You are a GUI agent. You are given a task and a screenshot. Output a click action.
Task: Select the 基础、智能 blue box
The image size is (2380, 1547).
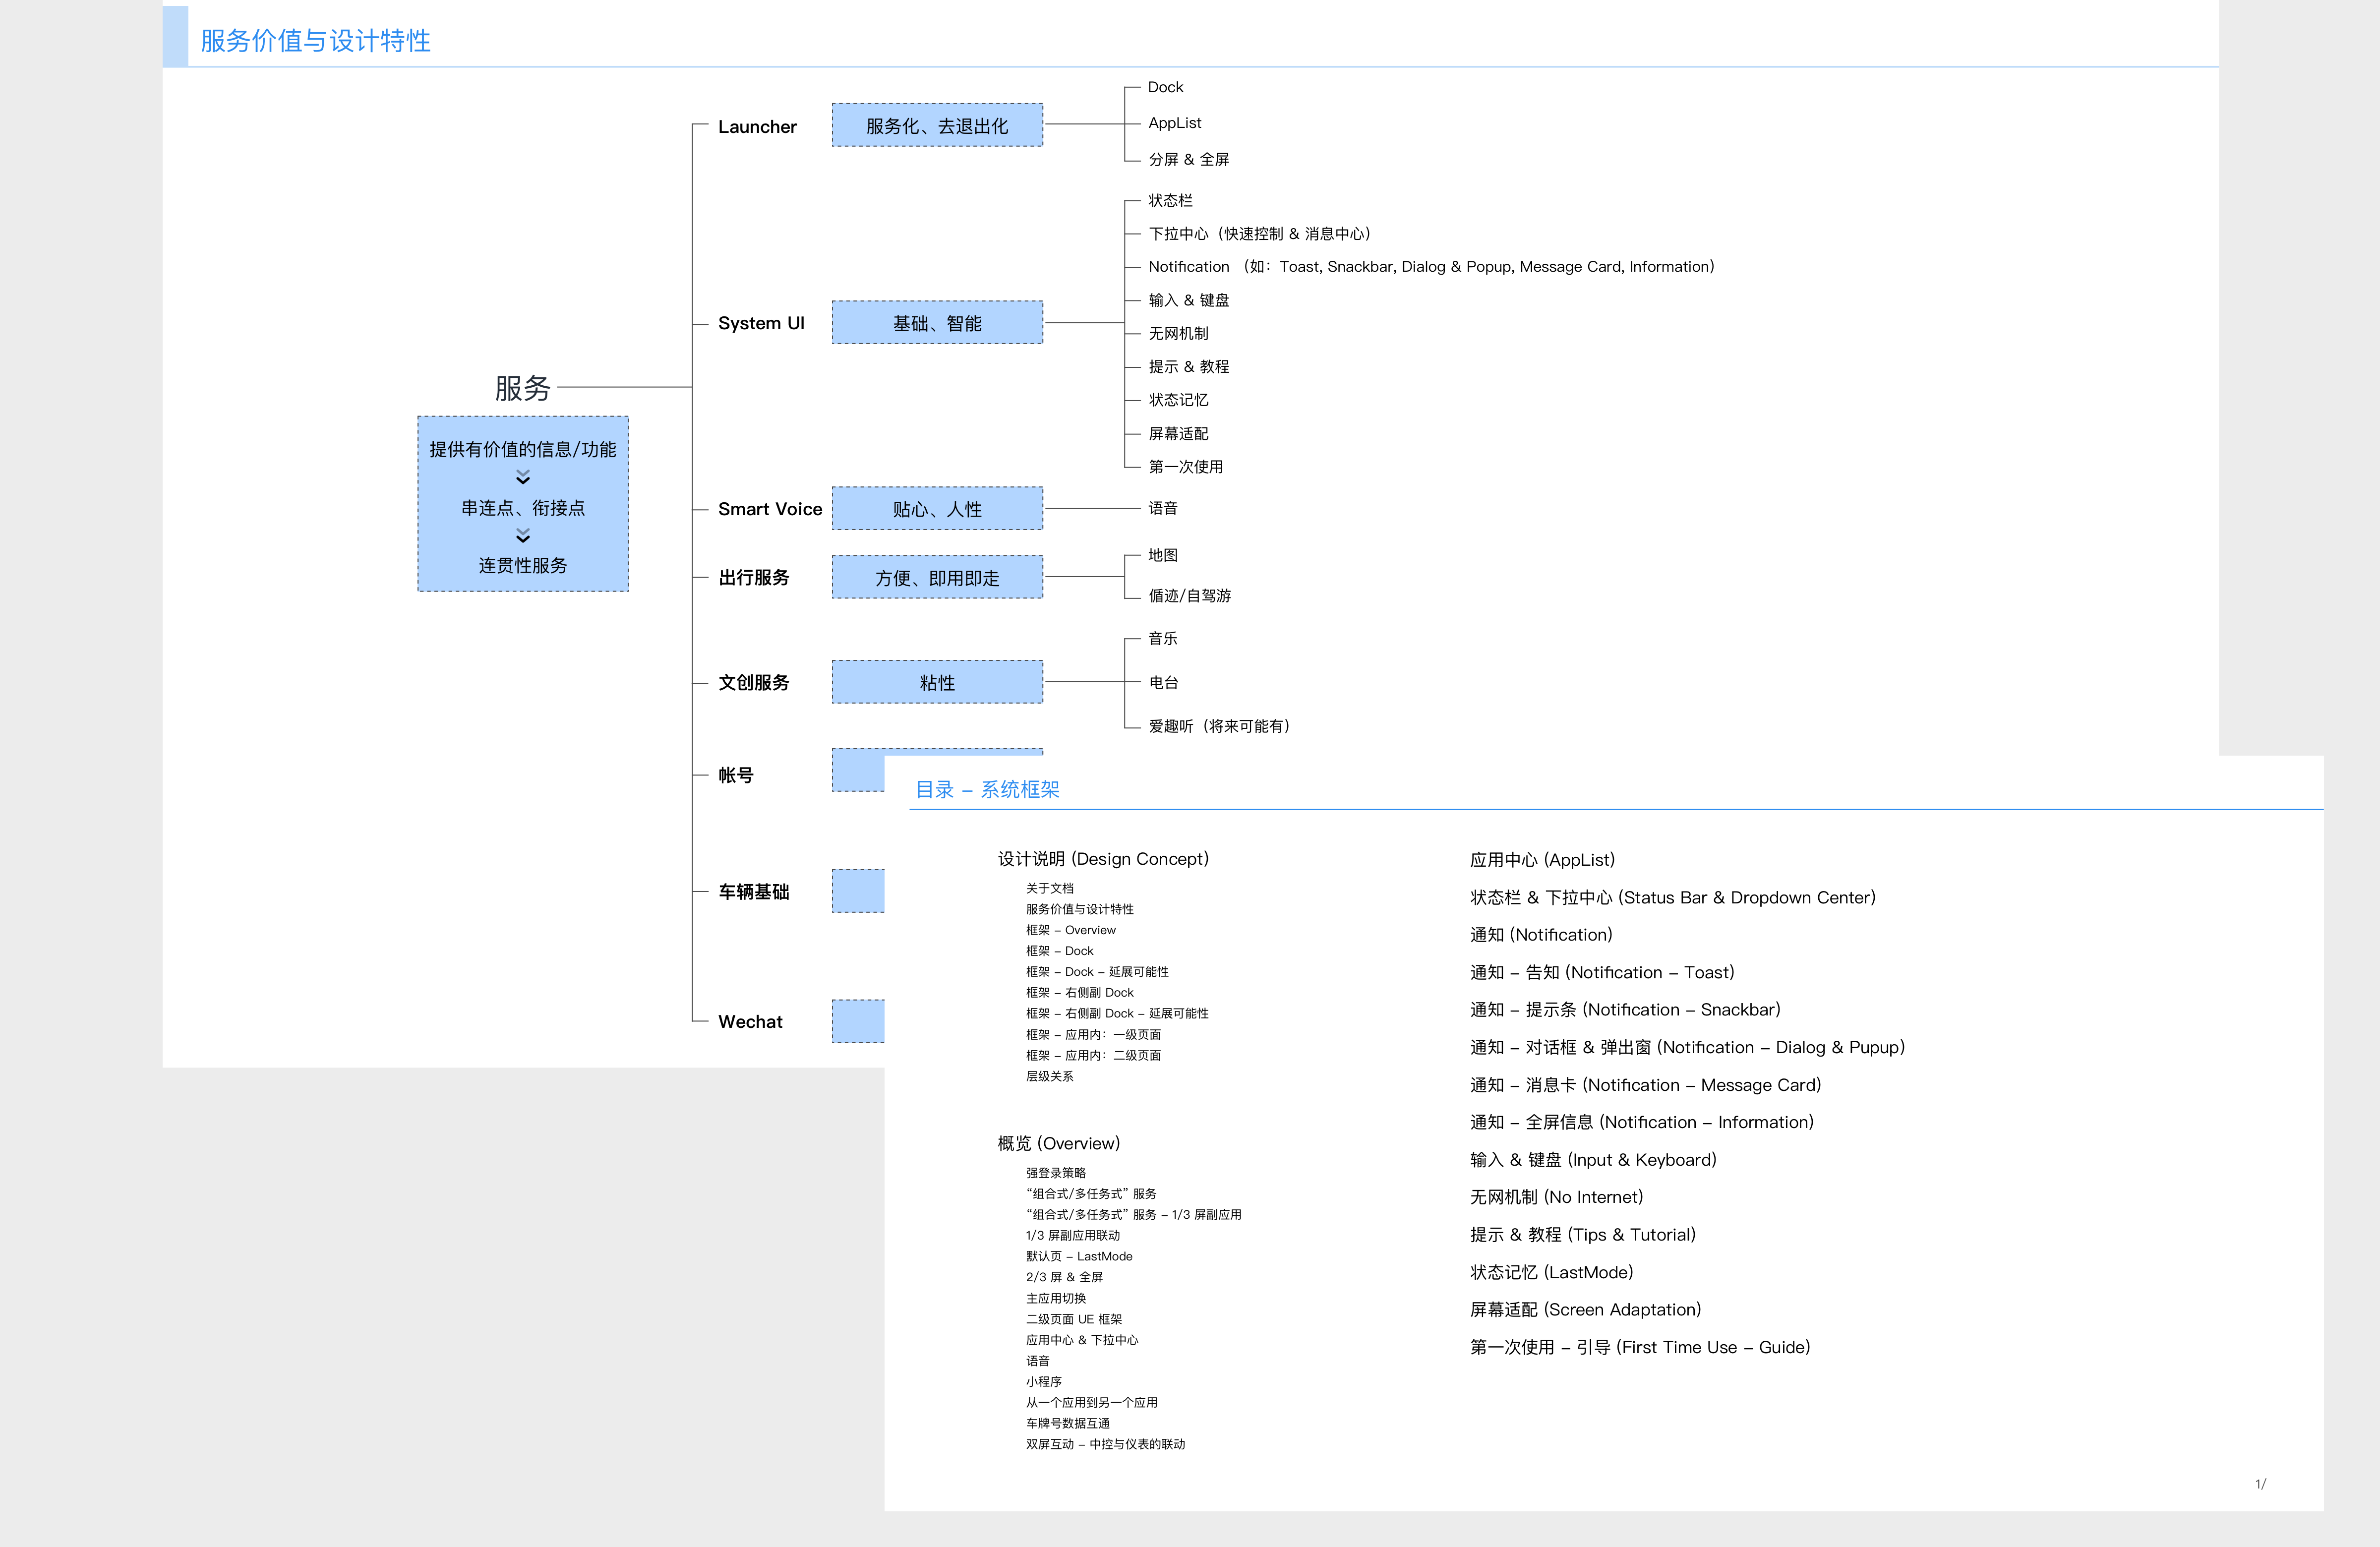coord(937,322)
